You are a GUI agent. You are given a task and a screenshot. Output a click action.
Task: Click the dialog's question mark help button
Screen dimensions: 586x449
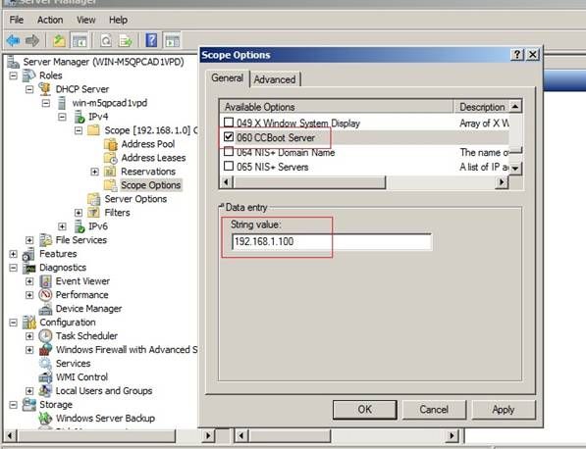click(x=517, y=55)
